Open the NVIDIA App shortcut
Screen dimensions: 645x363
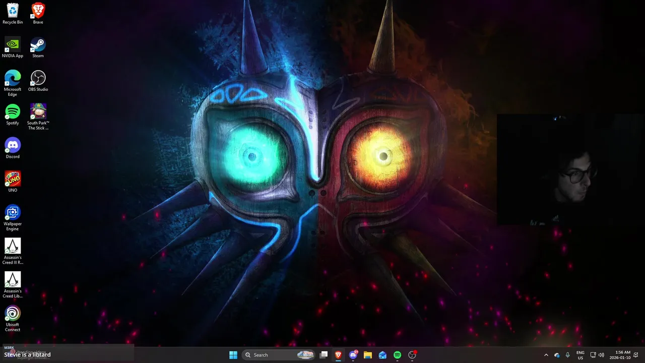[x=13, y=47]
